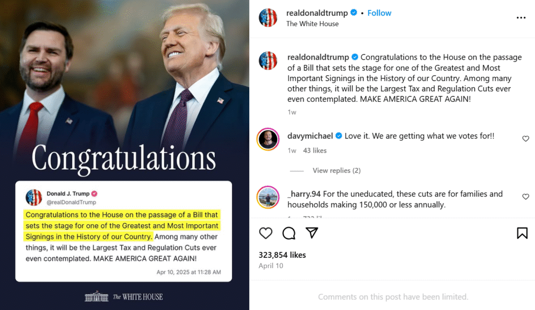Click davymichael's verified checkmark icon

pos(338,136)
